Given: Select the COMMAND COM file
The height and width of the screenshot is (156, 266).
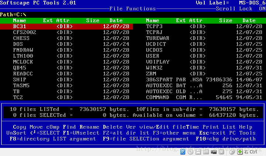Looking at the screenshot, I should [x=204, y=98].
